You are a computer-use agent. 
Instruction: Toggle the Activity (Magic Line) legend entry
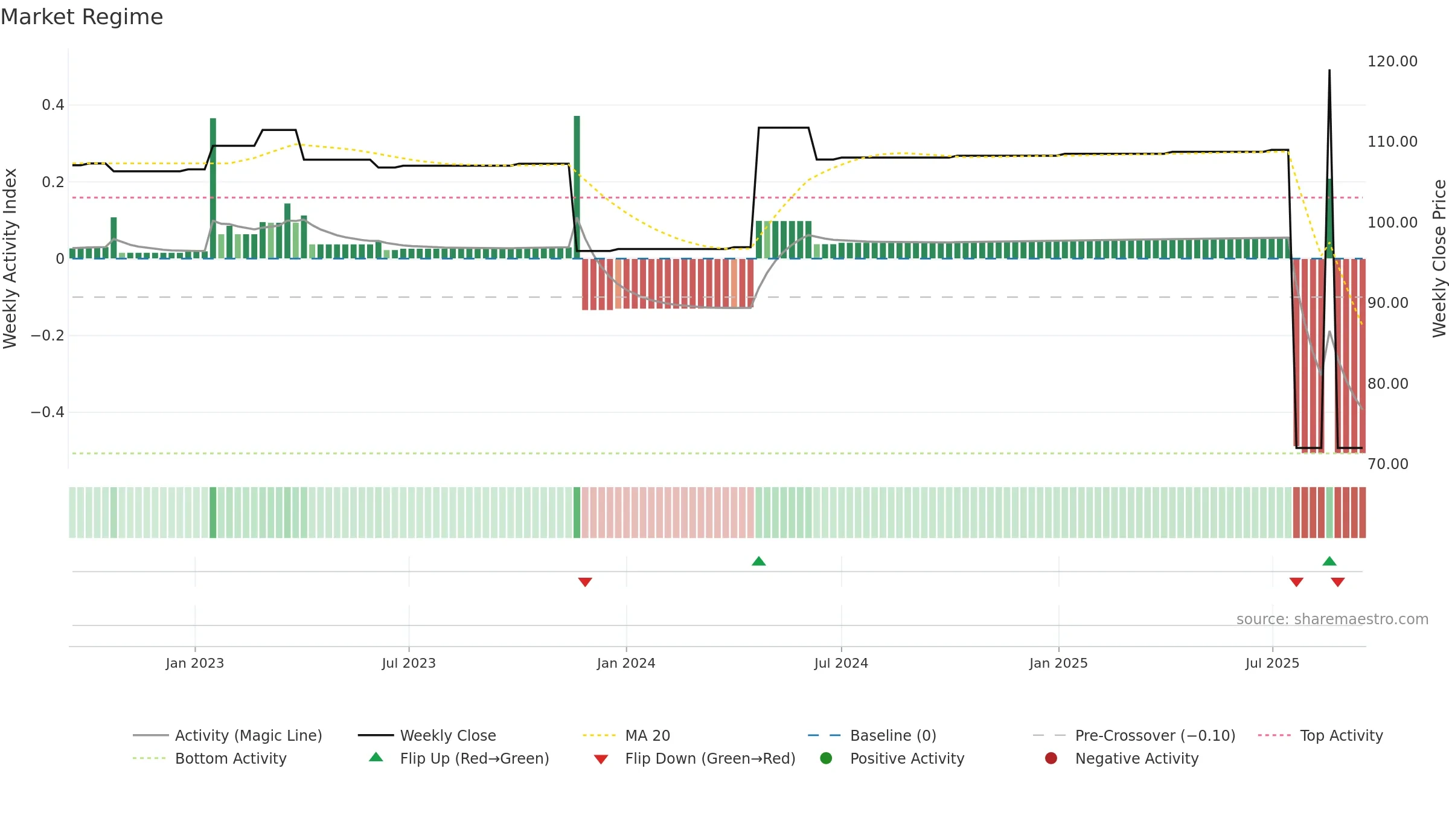point(228,735)
